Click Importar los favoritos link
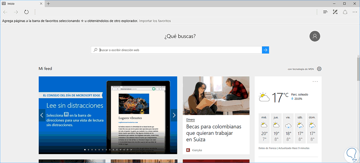The width and height of the screenshot is (360, 163). [x=155, y=21]
